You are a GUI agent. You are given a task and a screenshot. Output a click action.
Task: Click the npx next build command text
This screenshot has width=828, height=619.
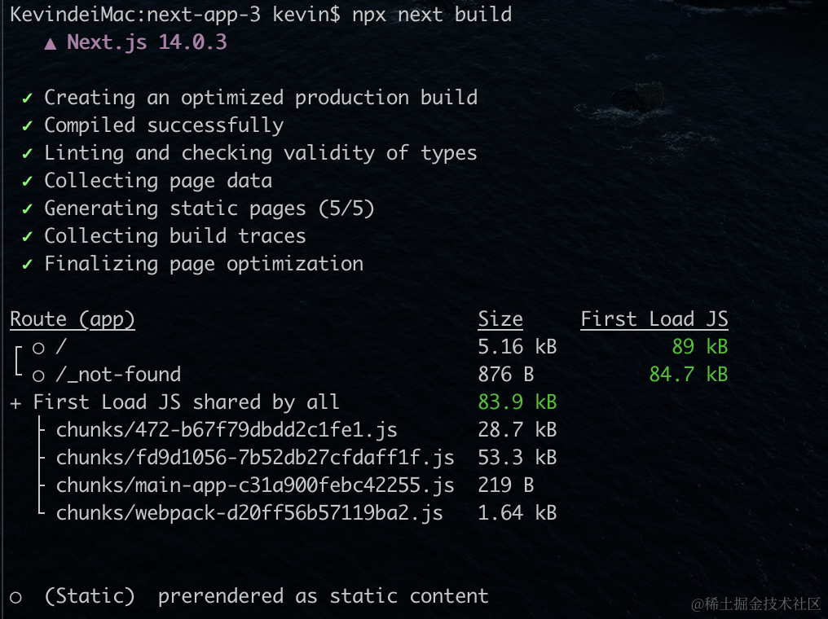[432, 15]
